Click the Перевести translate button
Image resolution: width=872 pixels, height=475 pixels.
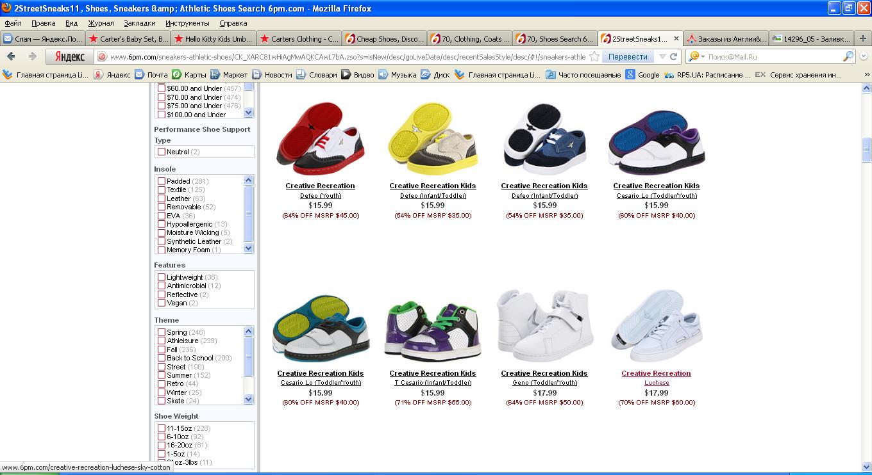point(628,56)
